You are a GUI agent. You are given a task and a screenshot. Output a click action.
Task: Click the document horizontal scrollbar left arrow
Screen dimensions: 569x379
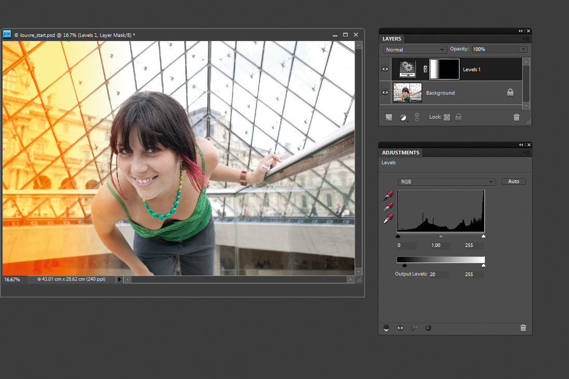tap(127, 279)
